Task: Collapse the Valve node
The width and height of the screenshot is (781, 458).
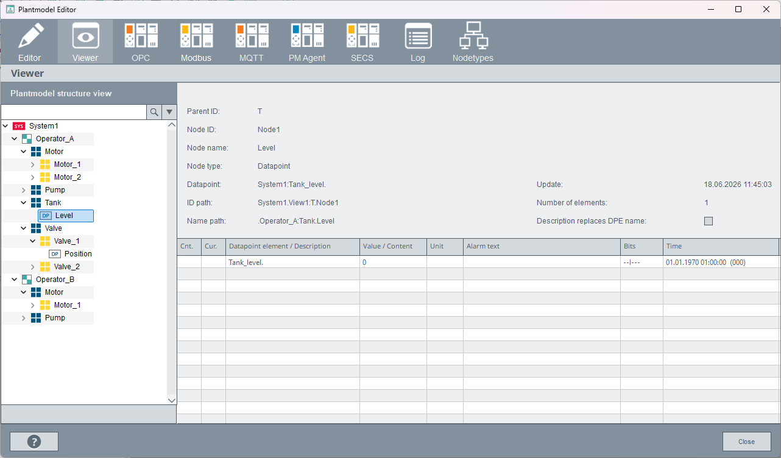Action: click(24, 228)
